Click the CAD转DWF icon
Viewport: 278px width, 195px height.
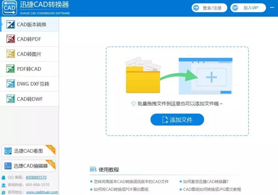[x=11, y=99]
